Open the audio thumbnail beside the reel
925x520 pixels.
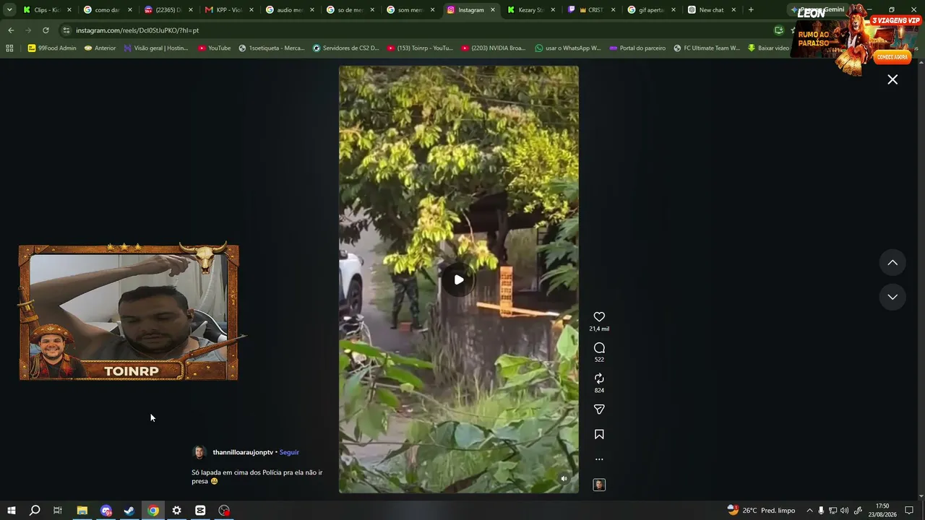tap(599, 485)
